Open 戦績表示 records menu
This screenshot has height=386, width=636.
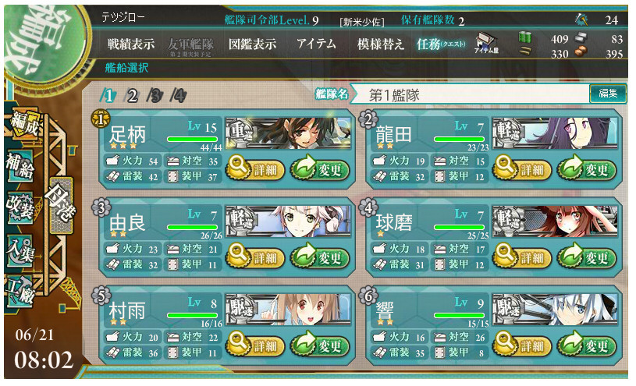point(131,44)
